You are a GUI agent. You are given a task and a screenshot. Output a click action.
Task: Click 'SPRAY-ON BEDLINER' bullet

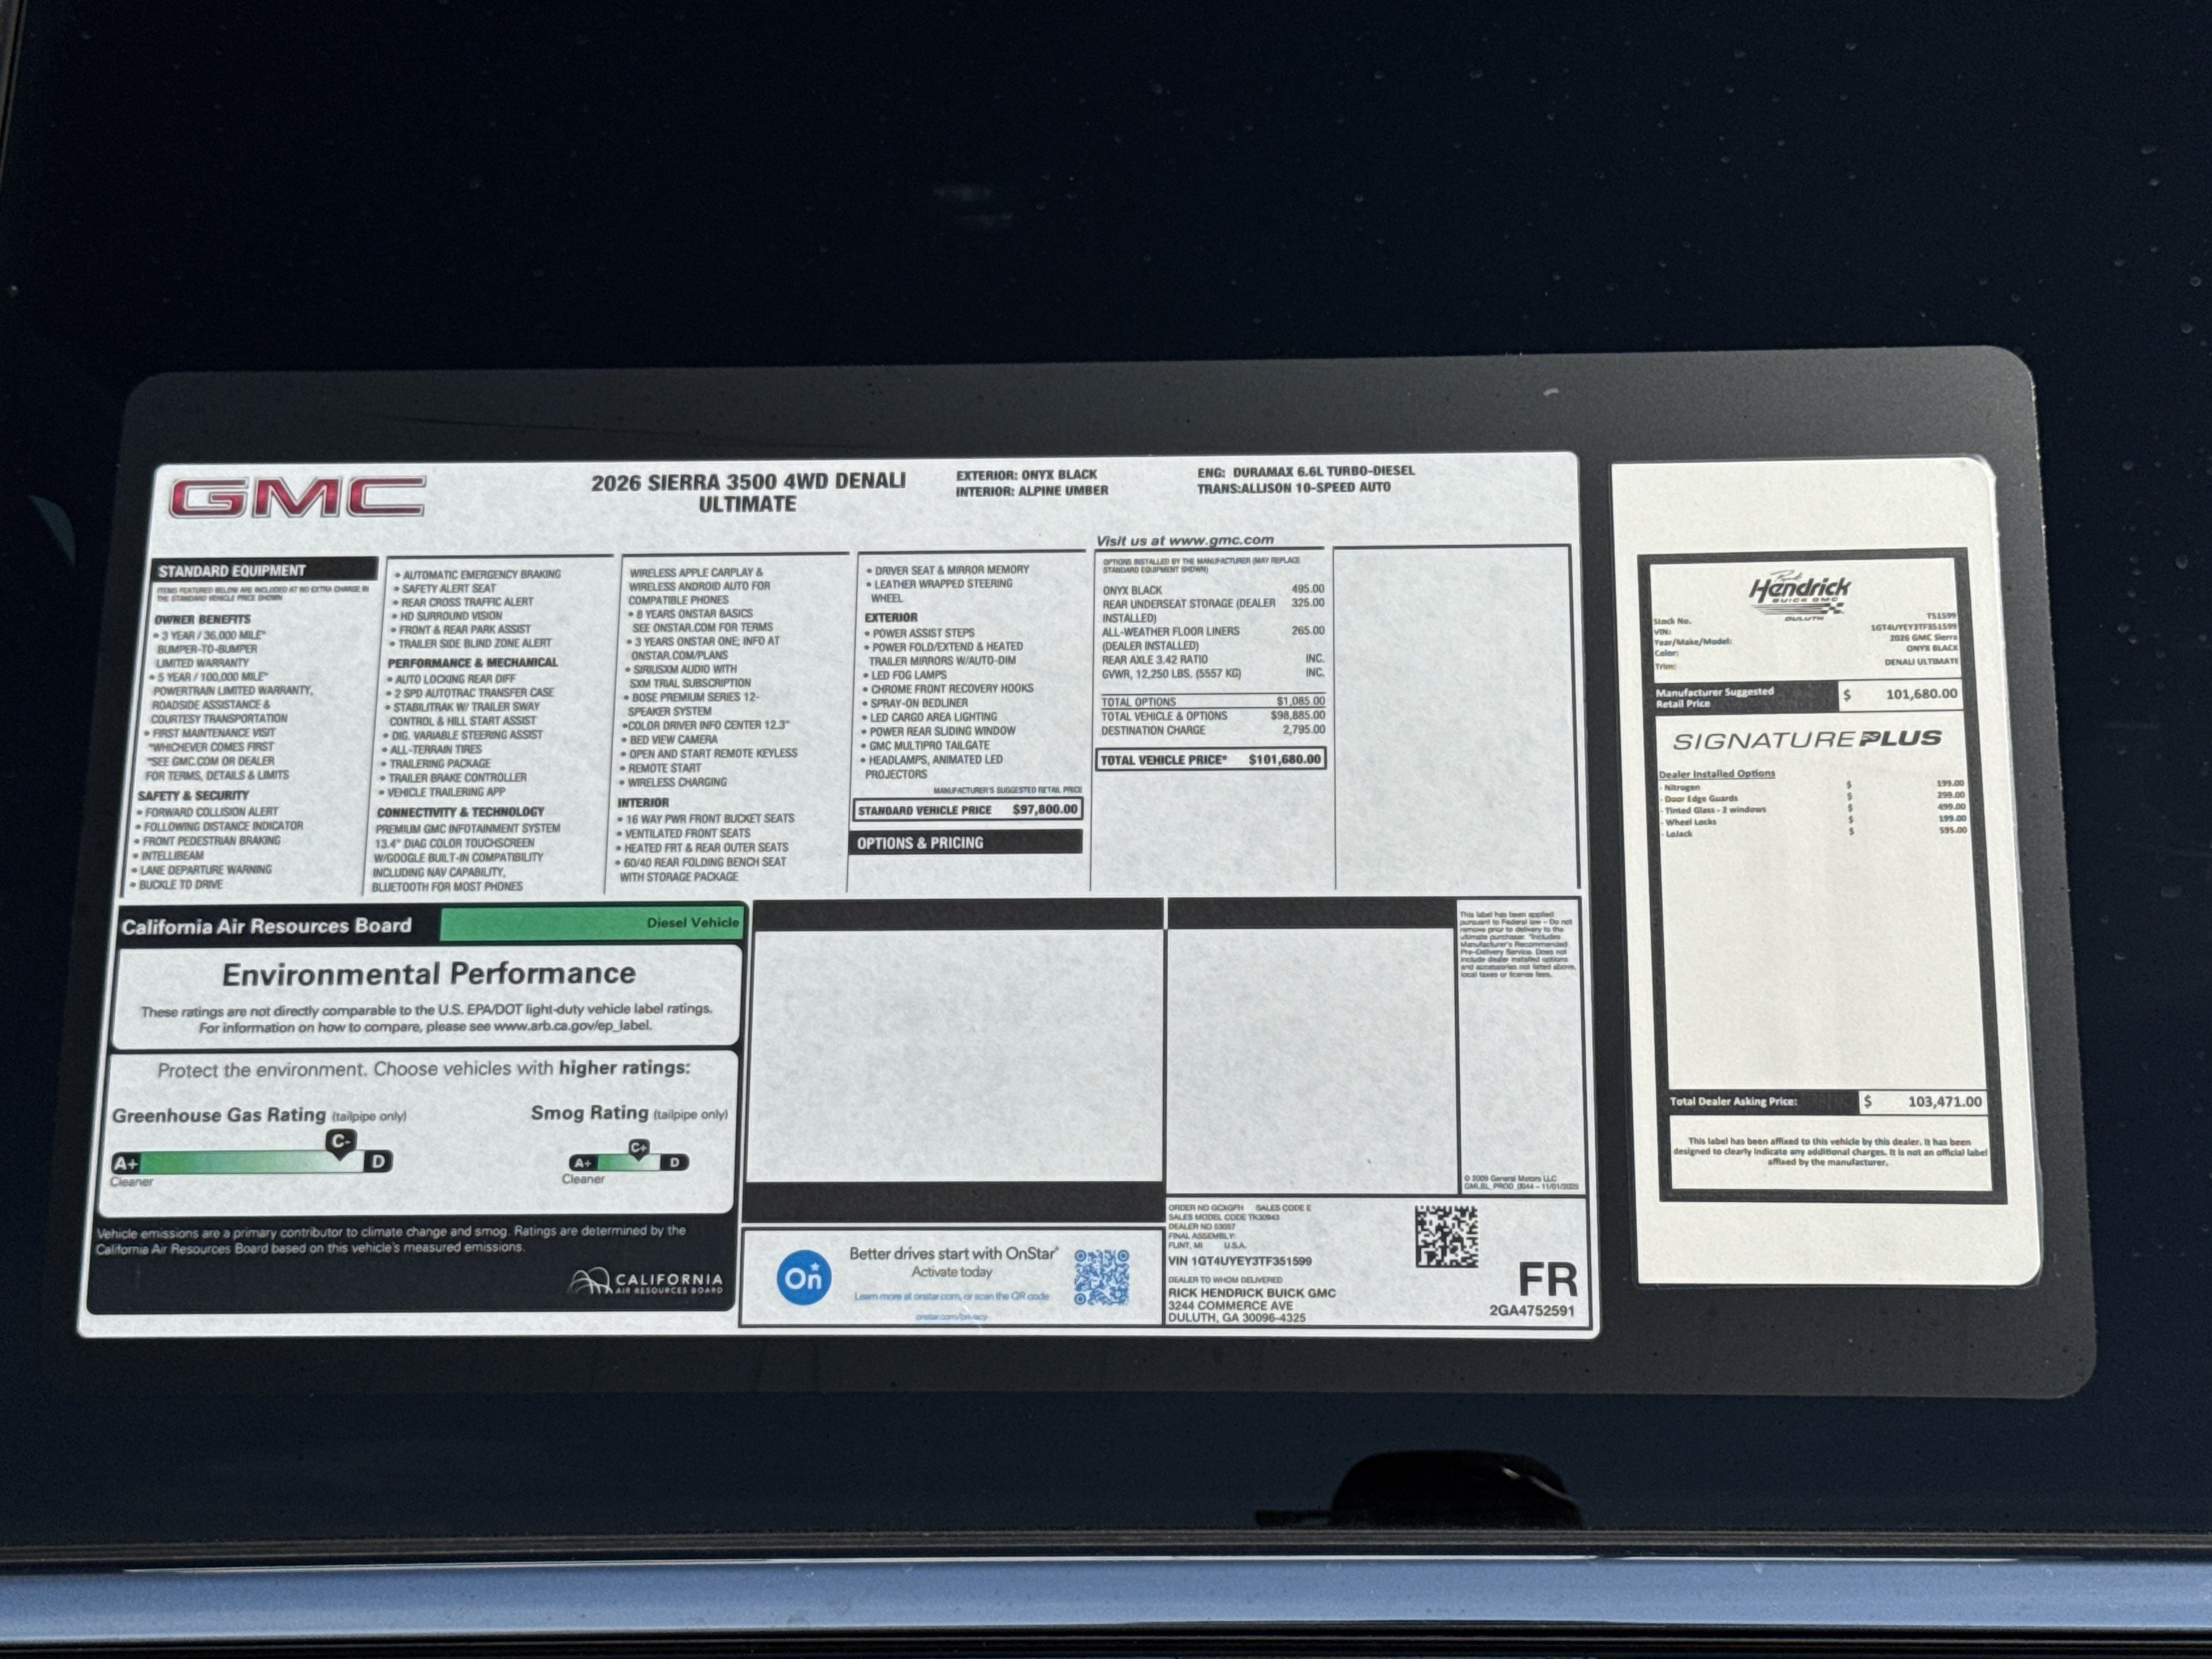coord(915,703)
